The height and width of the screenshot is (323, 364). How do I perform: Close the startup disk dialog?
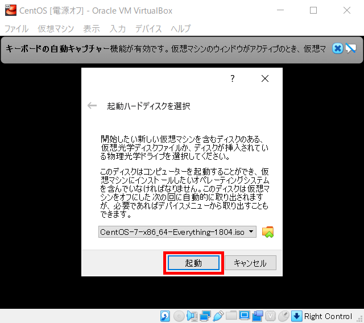[x=265, y=78]
